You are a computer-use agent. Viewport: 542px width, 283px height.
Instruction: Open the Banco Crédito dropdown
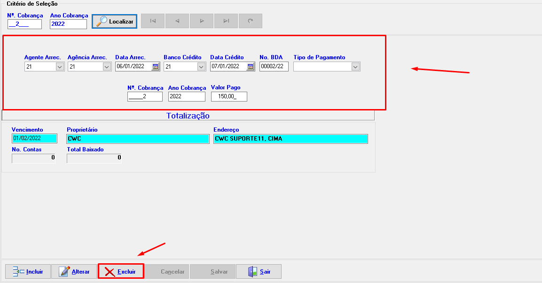tap(201, 67)
